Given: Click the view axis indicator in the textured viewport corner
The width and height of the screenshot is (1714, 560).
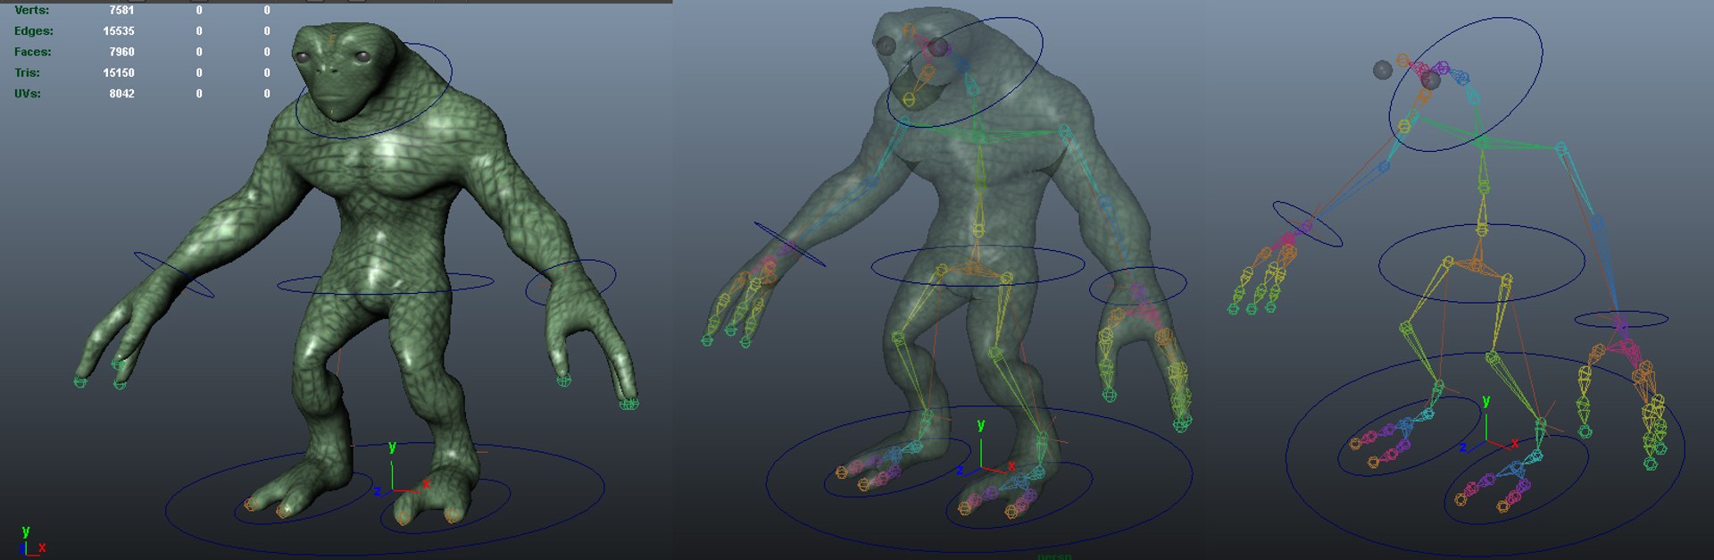Looking at the screenshot, I should 31,542.
